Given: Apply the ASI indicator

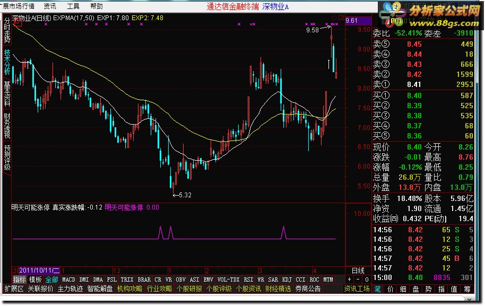Looking at the screenshot, I should 194,279.
